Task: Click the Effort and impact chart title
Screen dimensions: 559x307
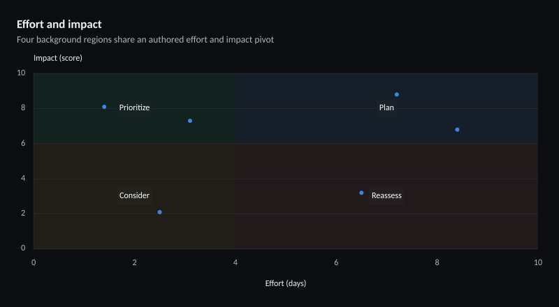Action: click(59, 24)
